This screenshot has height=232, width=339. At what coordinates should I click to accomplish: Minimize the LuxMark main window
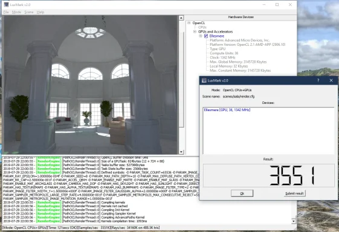point(264,5)
